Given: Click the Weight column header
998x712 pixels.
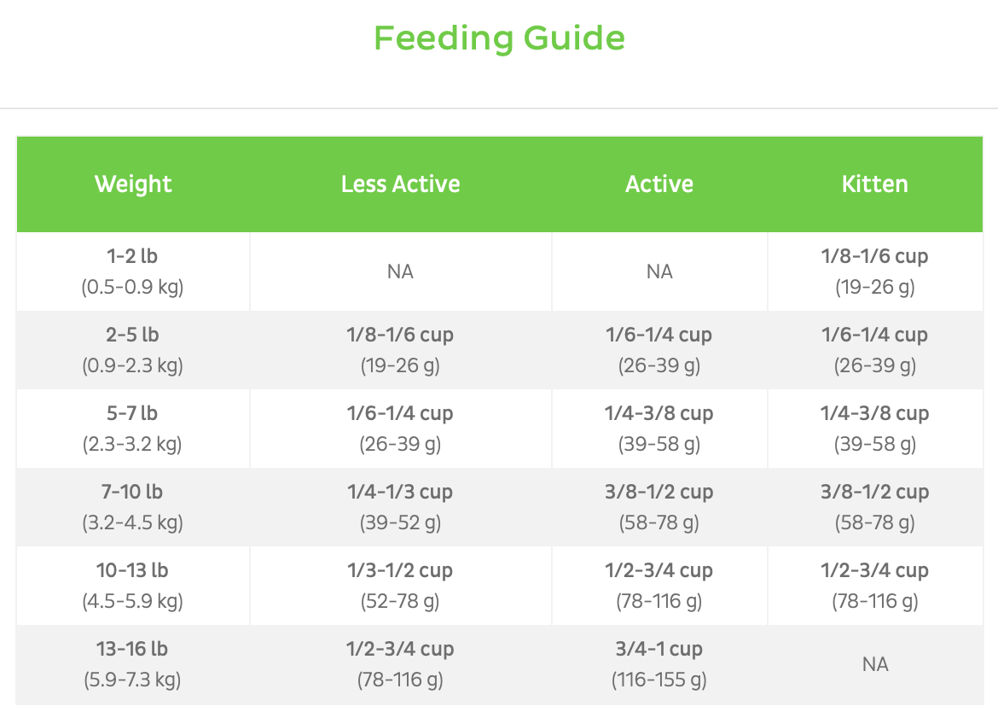Looking at the screenshot, I should click(x=133, y=184).
